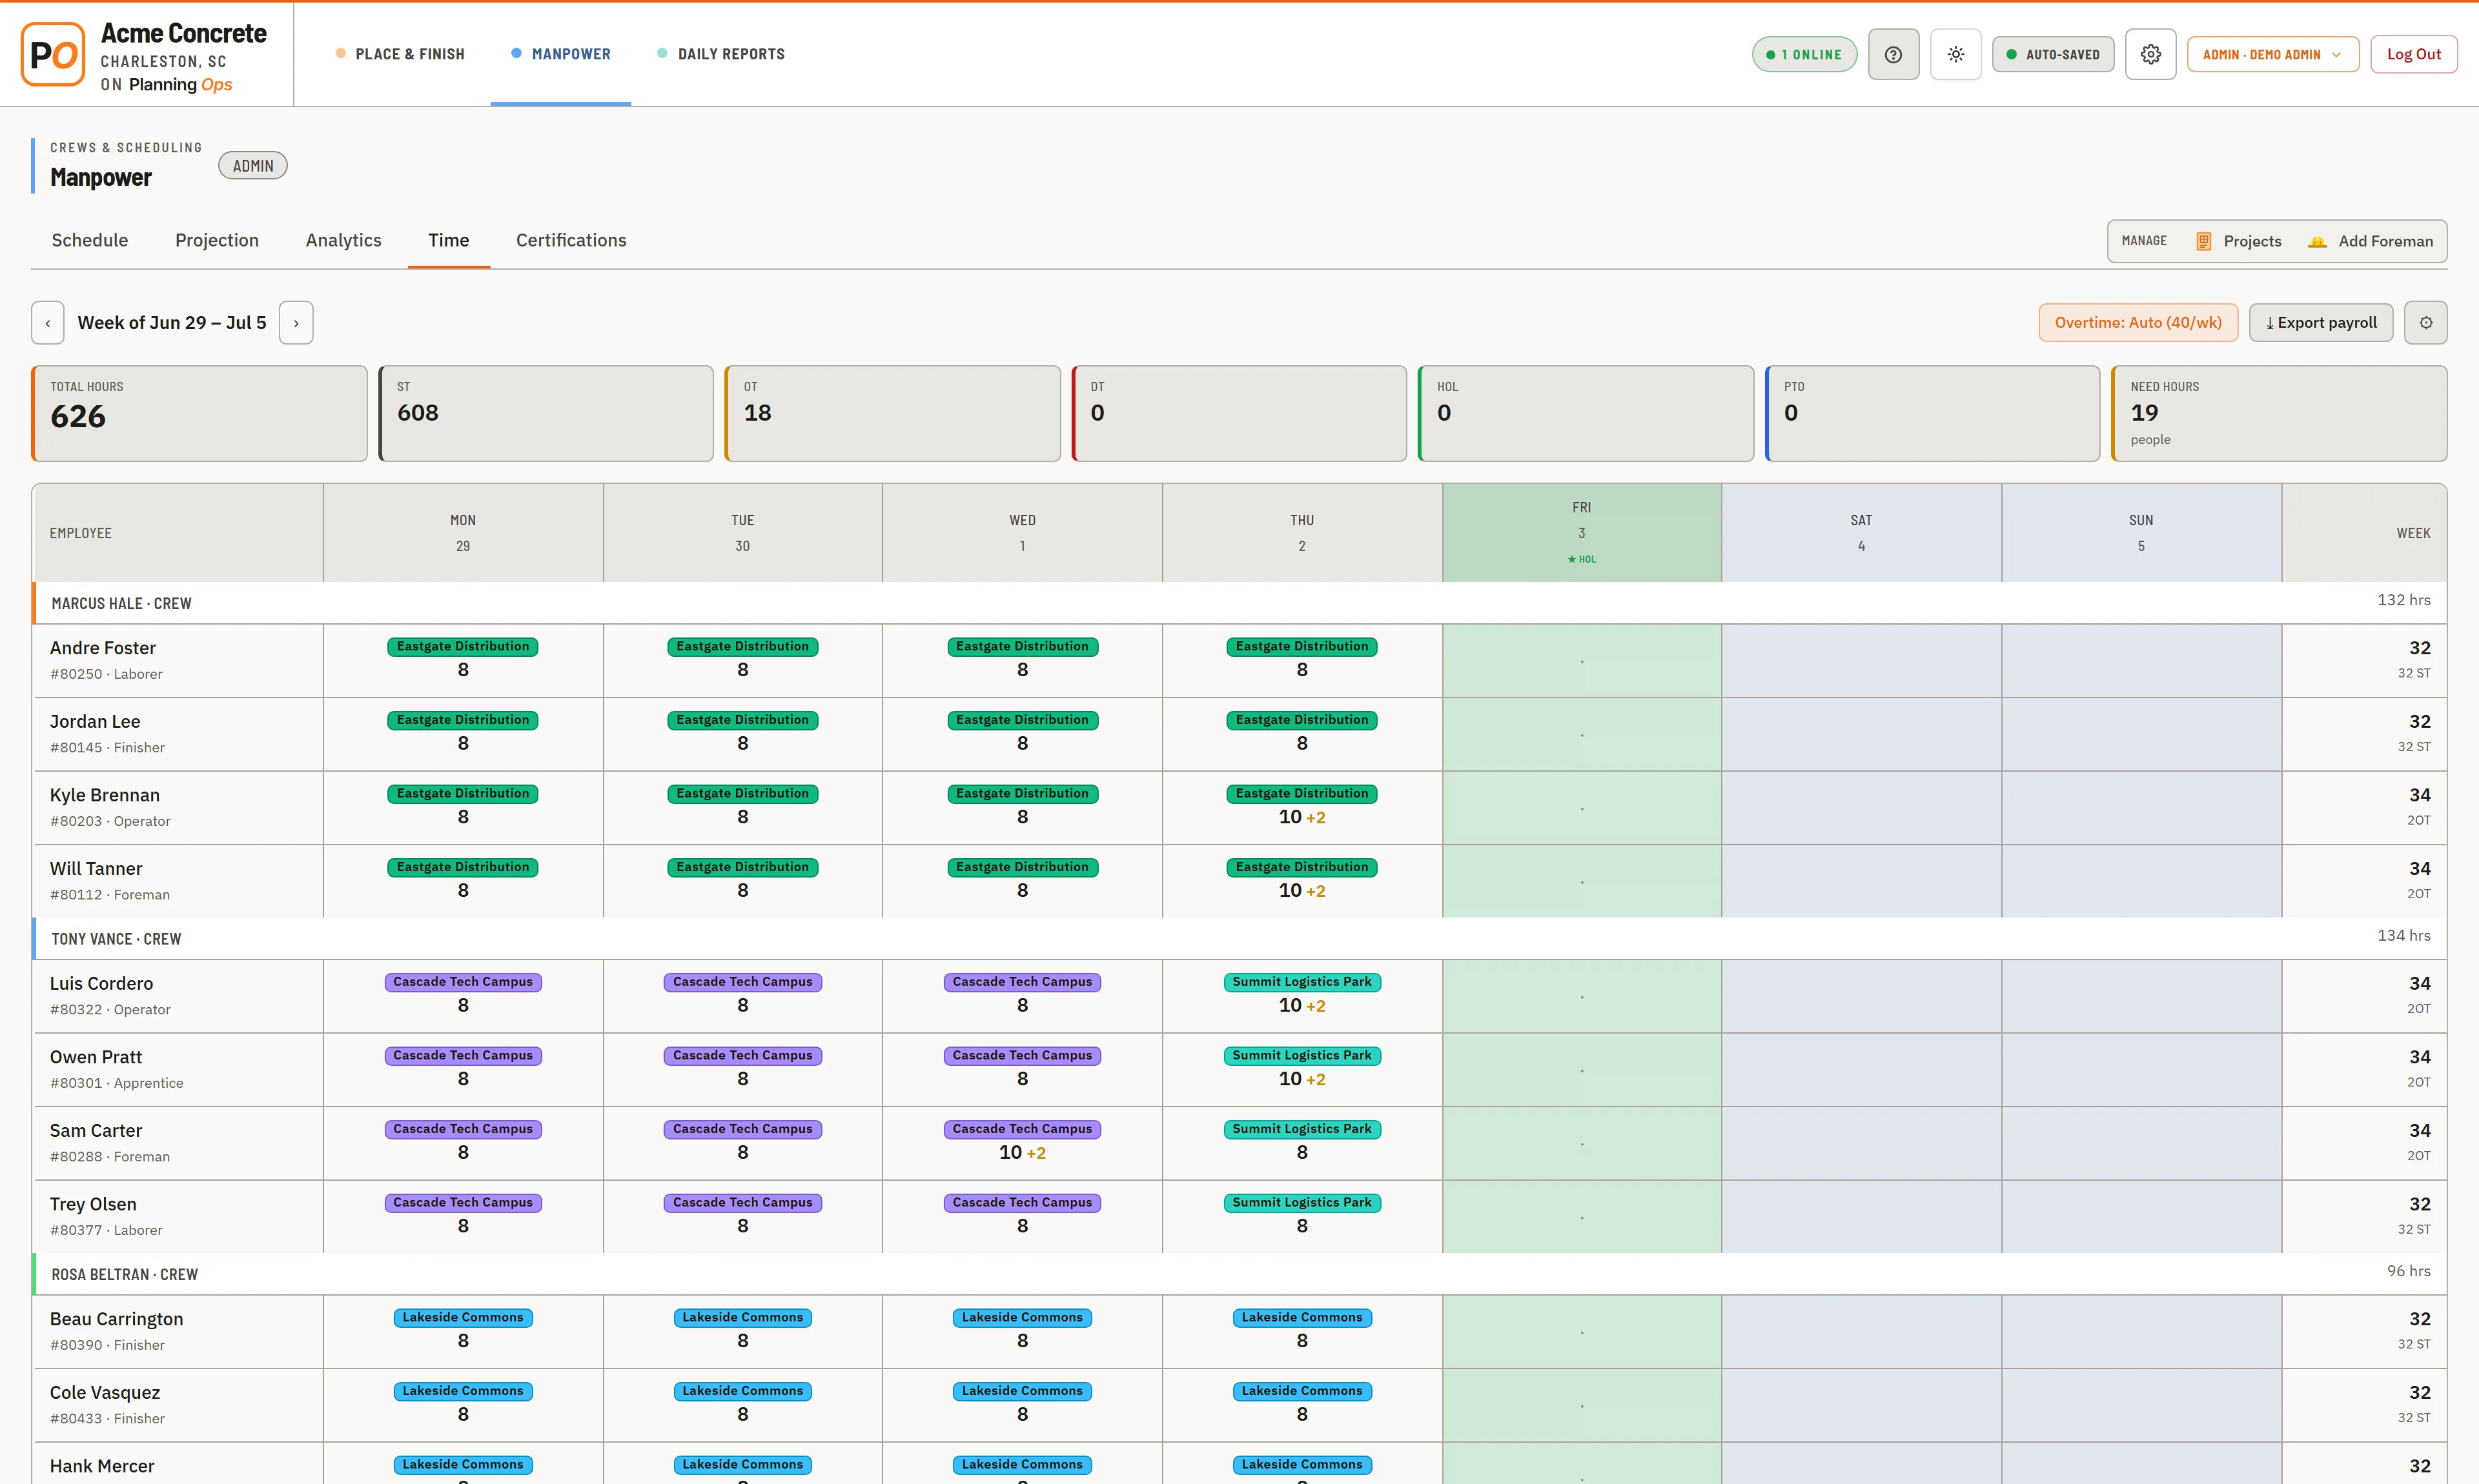This screenshot has width=2479, height=1484.
Task: Click the SAT 4 column header
Action: [1862, 533]
